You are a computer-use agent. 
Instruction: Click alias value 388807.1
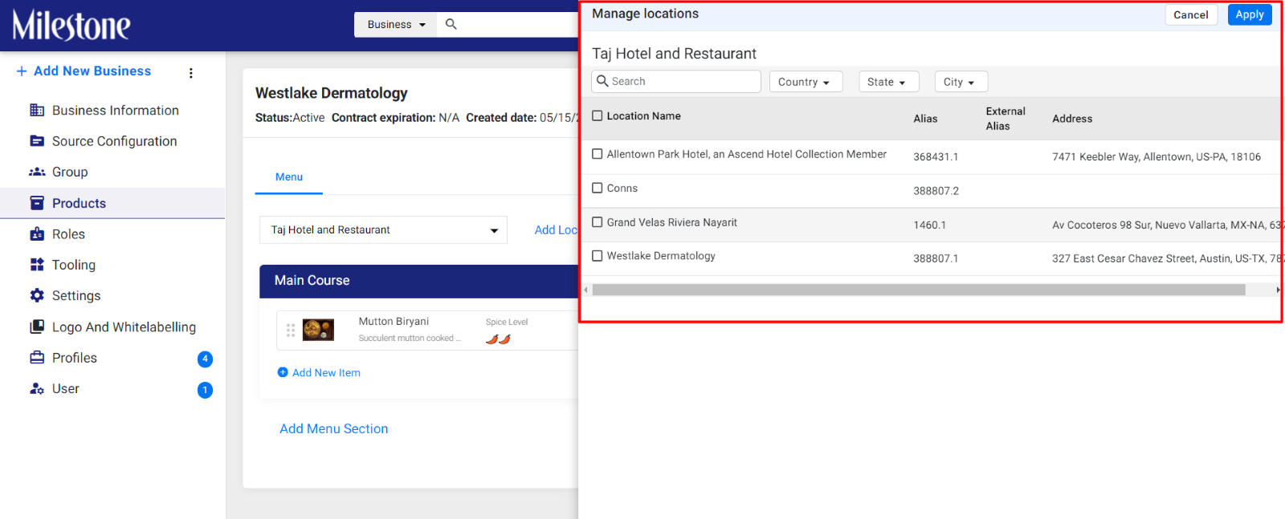point(936,259)
